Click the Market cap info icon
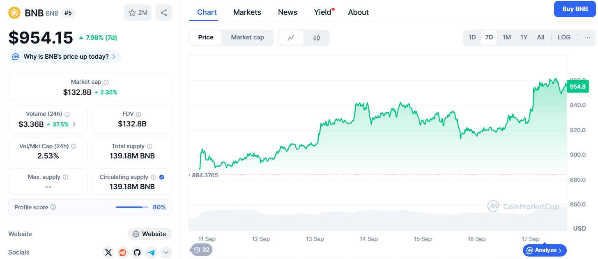Image resolution: width=598 pixels, height=259 pixels. tap(106, 82)
